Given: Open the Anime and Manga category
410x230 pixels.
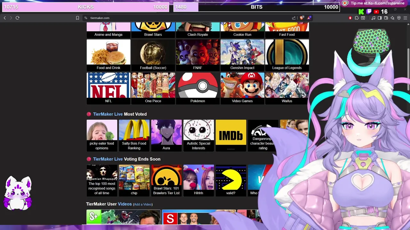Looking at the screenshot, I should [109, 30].
